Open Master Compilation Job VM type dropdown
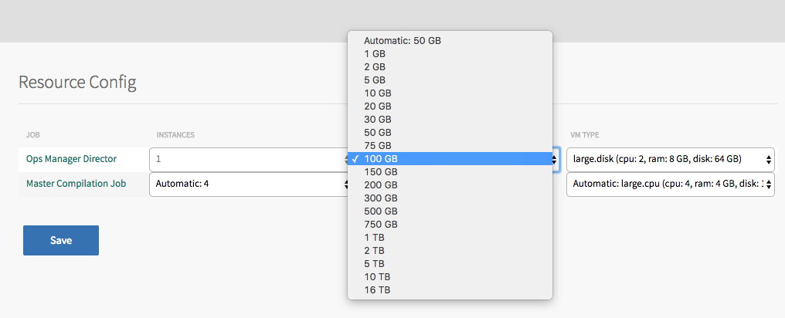Screen dimensions: 785x318 [671, 184]
